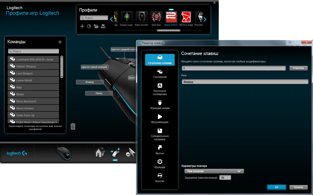The image size is (313, 195).
Task: Click the plus icon to add new profile
Action: tap(82, 26)
